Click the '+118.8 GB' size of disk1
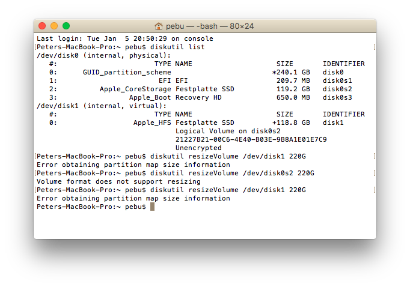Viewport: 410px width, 287px height. (291, 122)
